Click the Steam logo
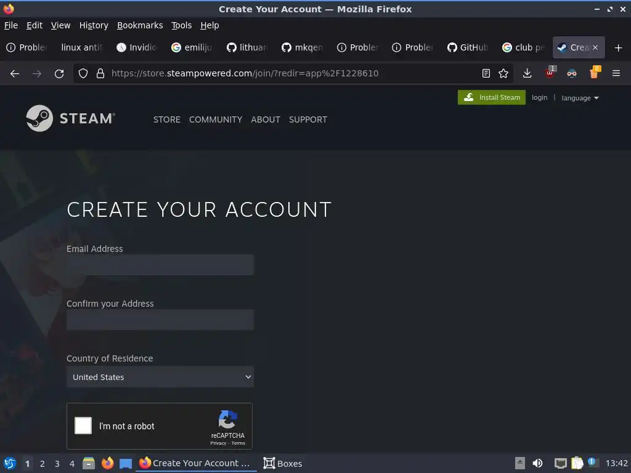The height and width of the screenshot is (473, 631). 71,118
